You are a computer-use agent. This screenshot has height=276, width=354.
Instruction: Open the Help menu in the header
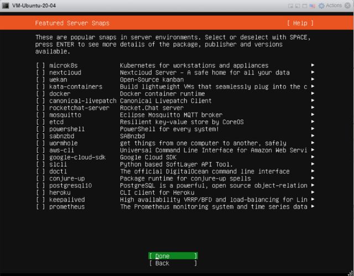[x=300, y=23]
